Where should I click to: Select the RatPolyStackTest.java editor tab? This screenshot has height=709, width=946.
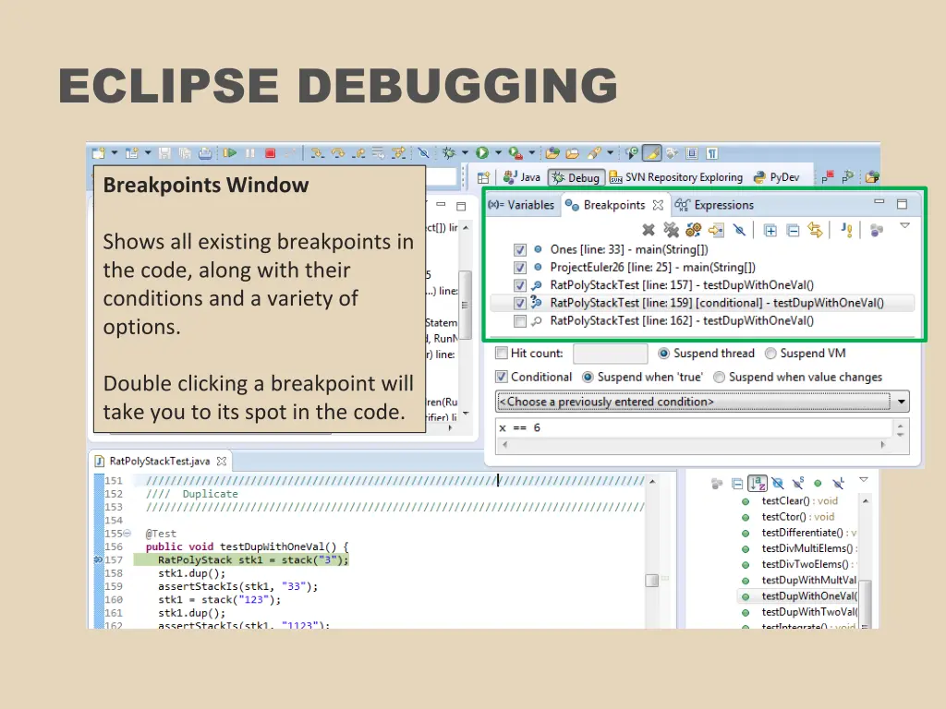pos(159,460)
